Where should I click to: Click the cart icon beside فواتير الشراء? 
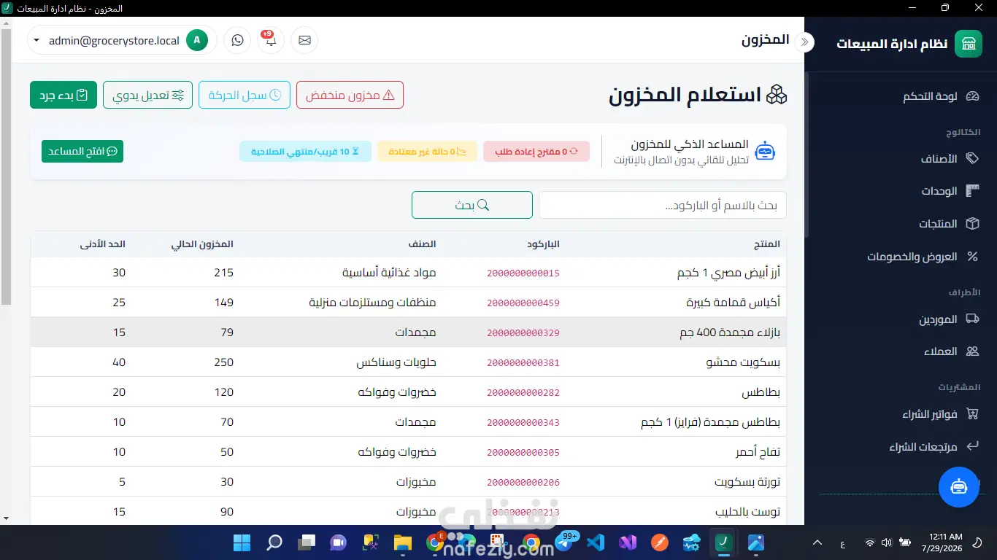tap(972, 413)
